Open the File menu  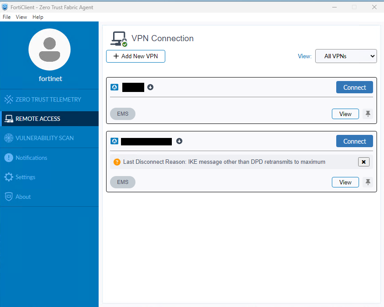point(7,17)
